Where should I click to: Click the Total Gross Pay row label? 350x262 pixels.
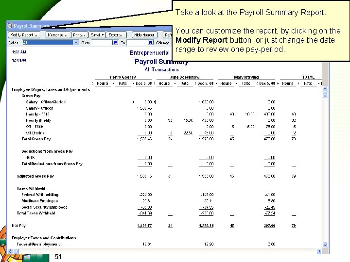coord(36,139)
